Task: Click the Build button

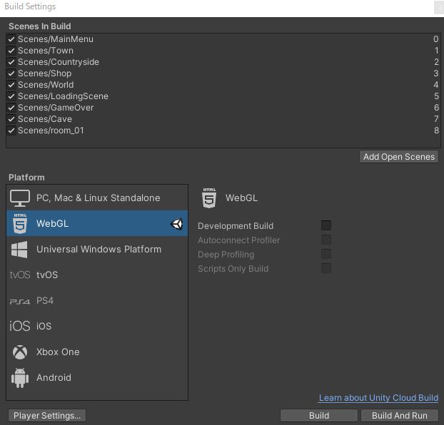Action: coord(319,416)
